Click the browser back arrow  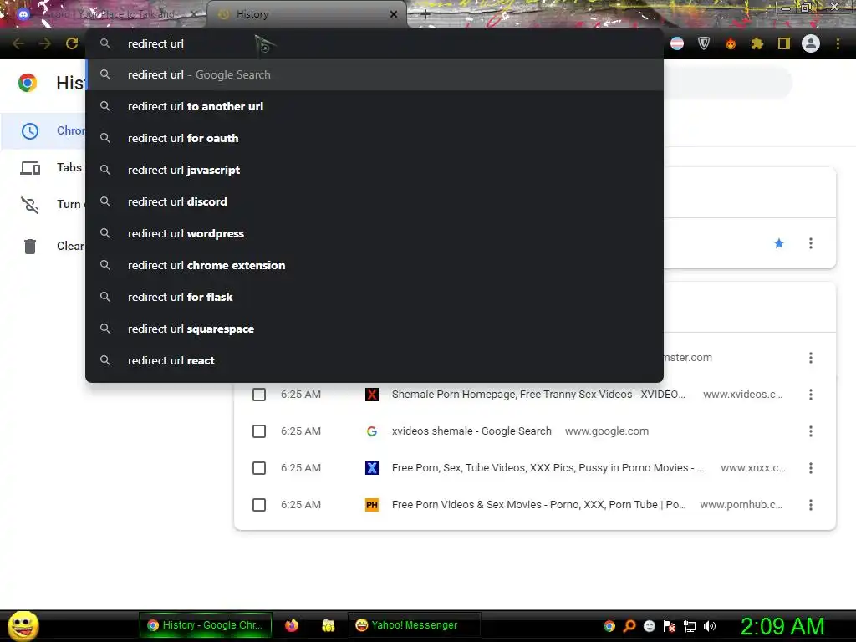click(18, 43)
